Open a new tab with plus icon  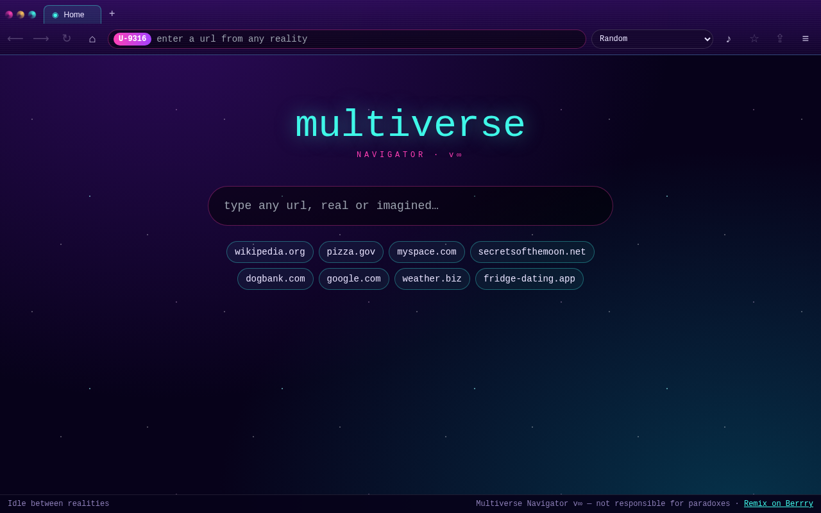pyautogui.click(x=112, y=13)
